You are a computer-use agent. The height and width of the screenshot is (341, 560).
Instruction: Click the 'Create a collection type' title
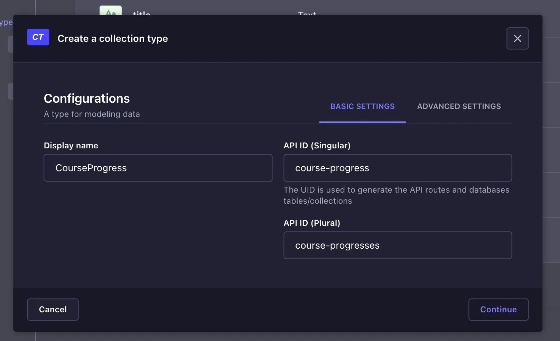(x=113, y=38)
